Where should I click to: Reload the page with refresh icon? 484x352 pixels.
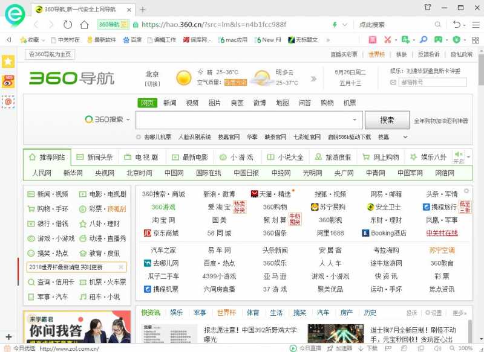tap(68, 25)
